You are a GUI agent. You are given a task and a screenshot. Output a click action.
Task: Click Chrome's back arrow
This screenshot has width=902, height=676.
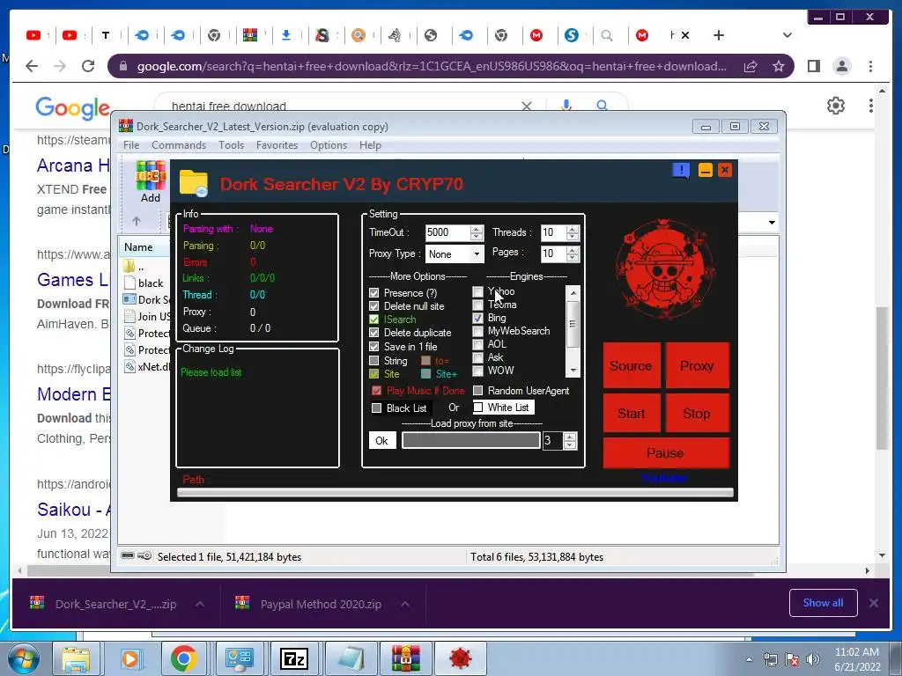(32, 66)
